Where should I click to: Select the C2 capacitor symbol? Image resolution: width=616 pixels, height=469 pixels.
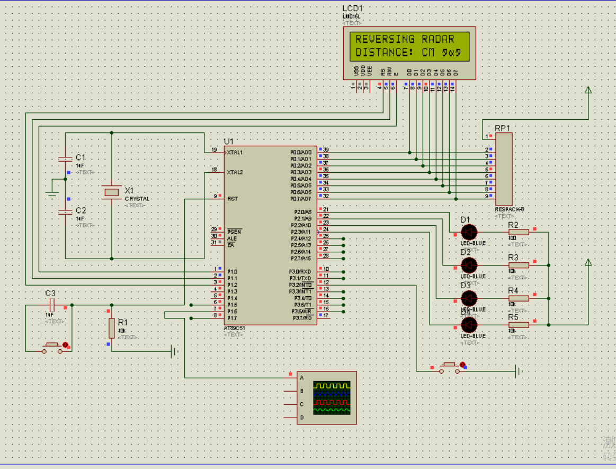[65, 211]
